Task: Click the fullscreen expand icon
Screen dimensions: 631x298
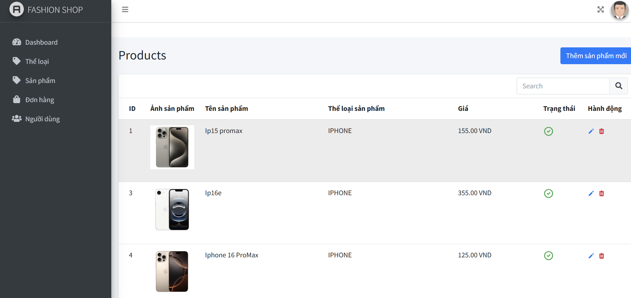Action: coord(600,9)
